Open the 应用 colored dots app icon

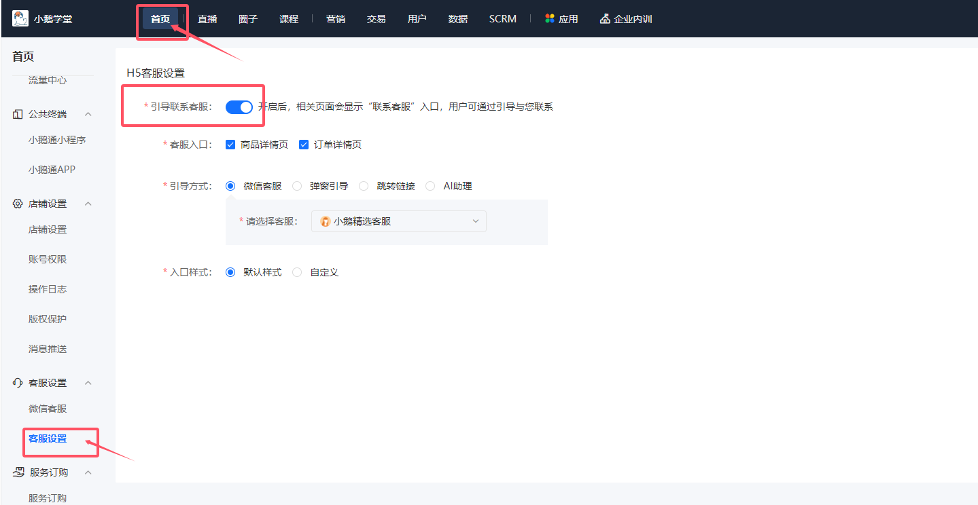click(550, 18)
